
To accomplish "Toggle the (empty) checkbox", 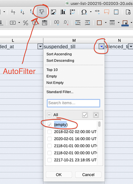I will click(x=49, y=125).
